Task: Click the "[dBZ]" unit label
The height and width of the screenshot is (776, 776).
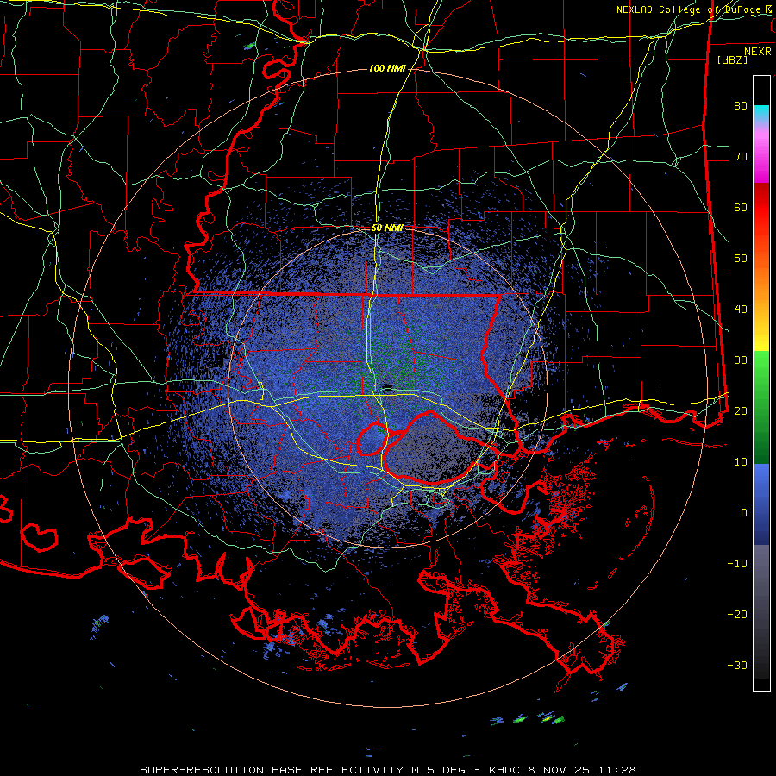Action: pos(732,59)
